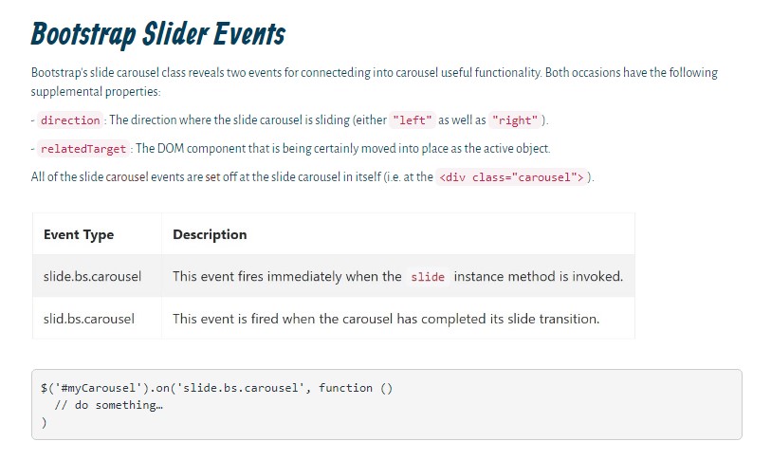Select the slid.bs.carousel table cell
The height and width of the screenshot is (460, 771).
pos(89,319)
